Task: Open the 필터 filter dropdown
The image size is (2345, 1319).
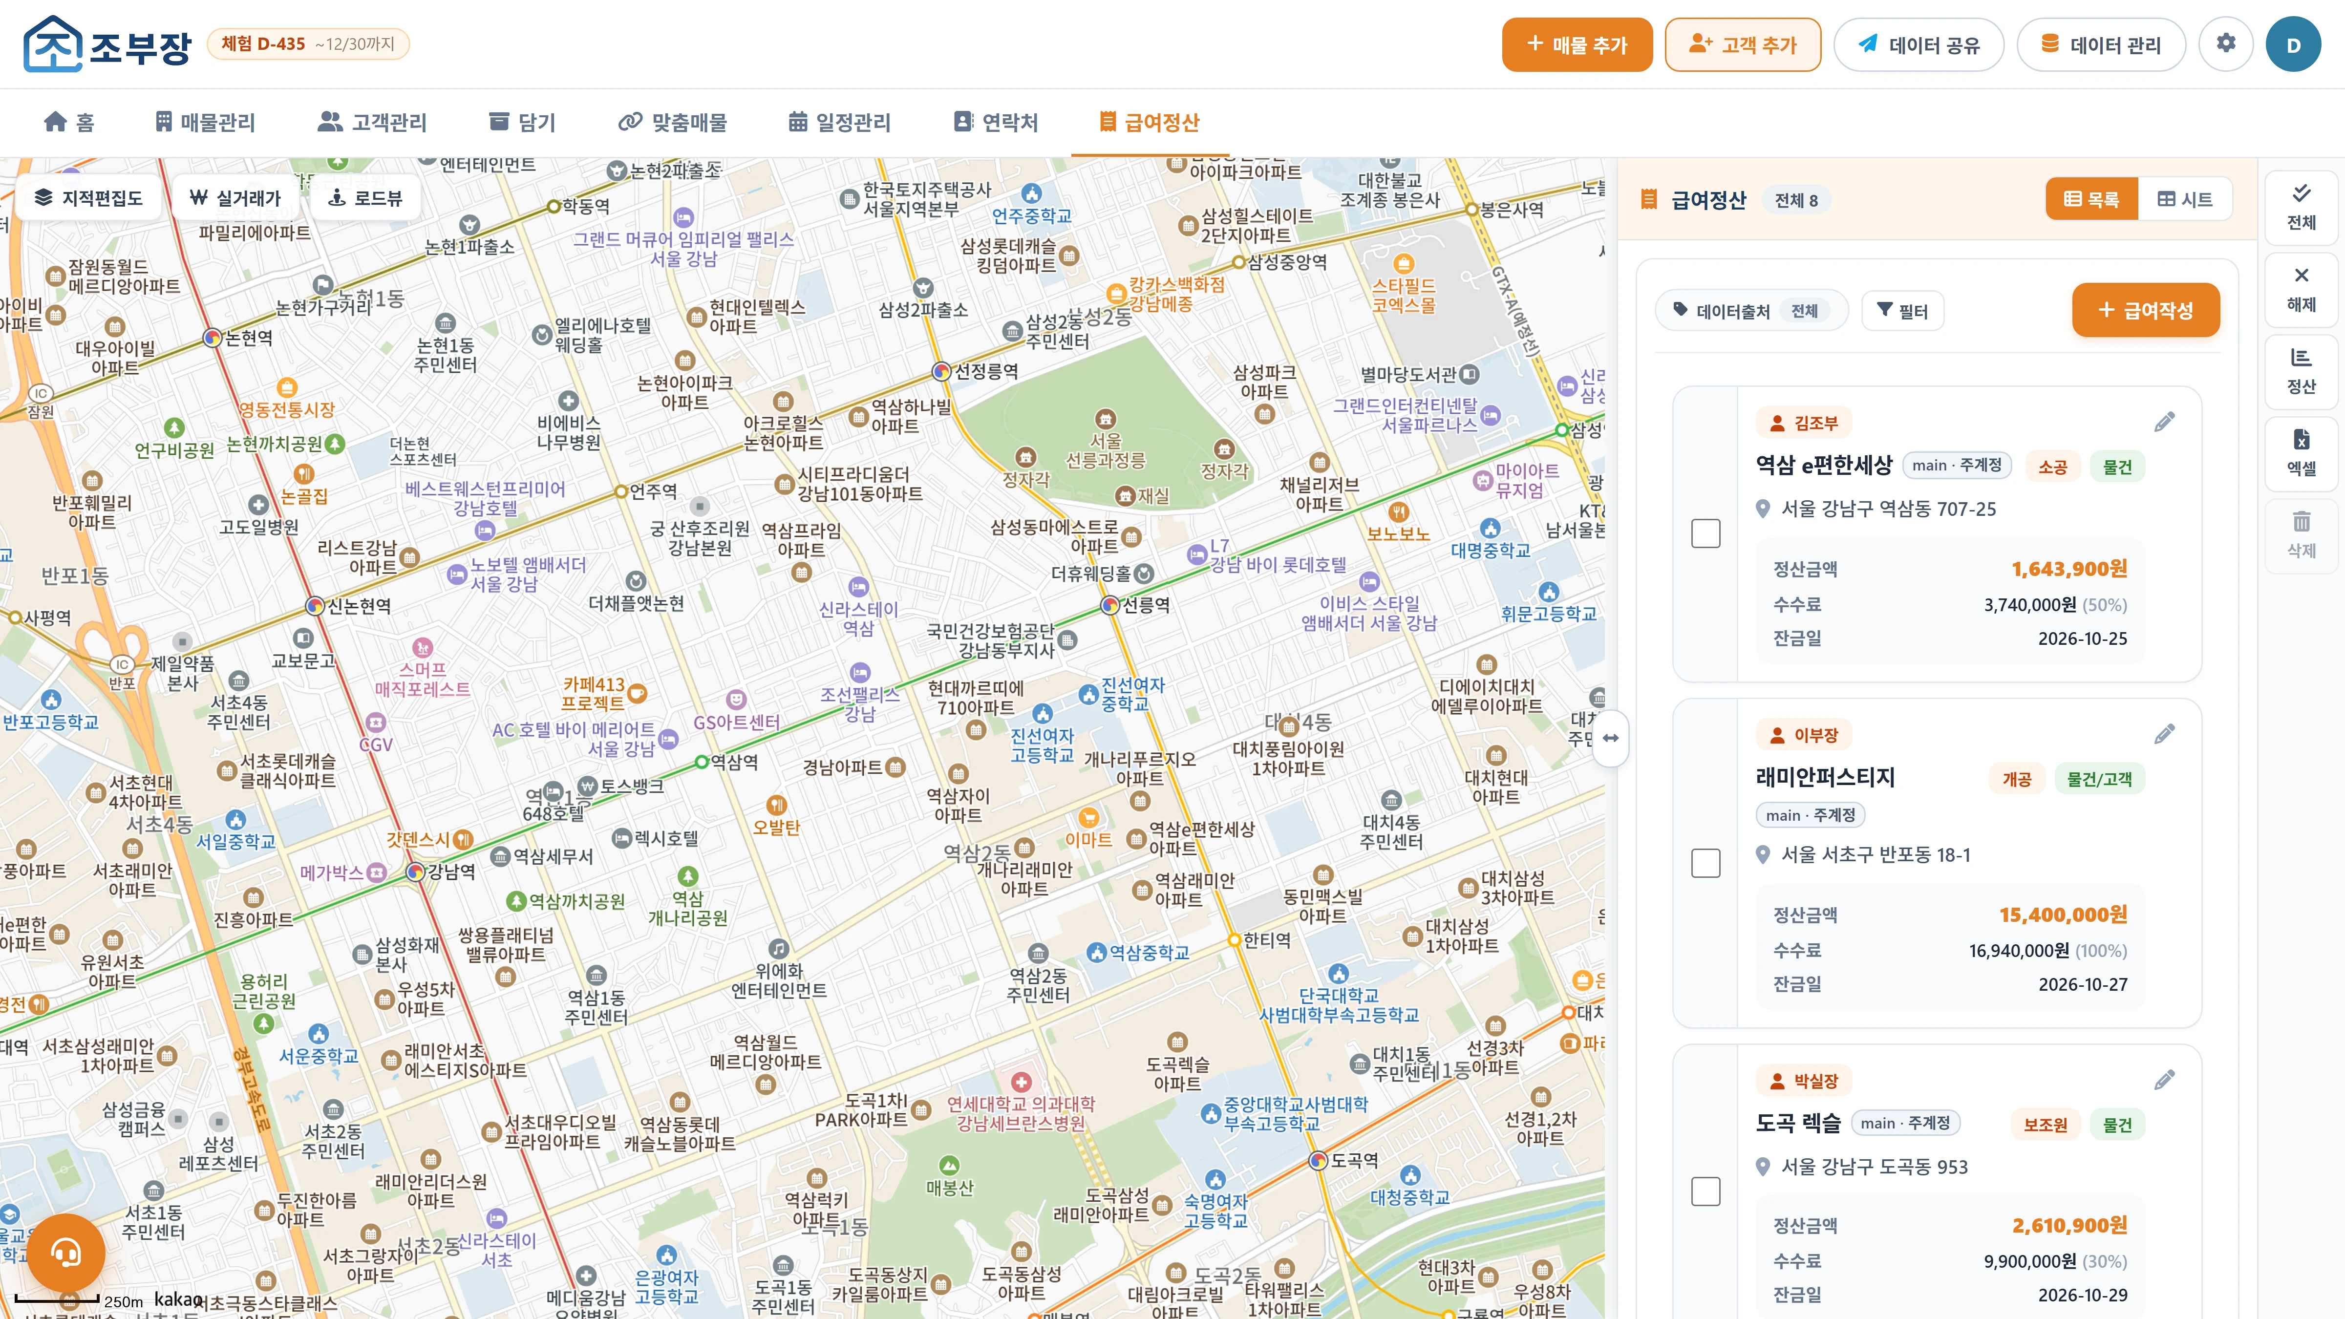Action: point(1903,311)
